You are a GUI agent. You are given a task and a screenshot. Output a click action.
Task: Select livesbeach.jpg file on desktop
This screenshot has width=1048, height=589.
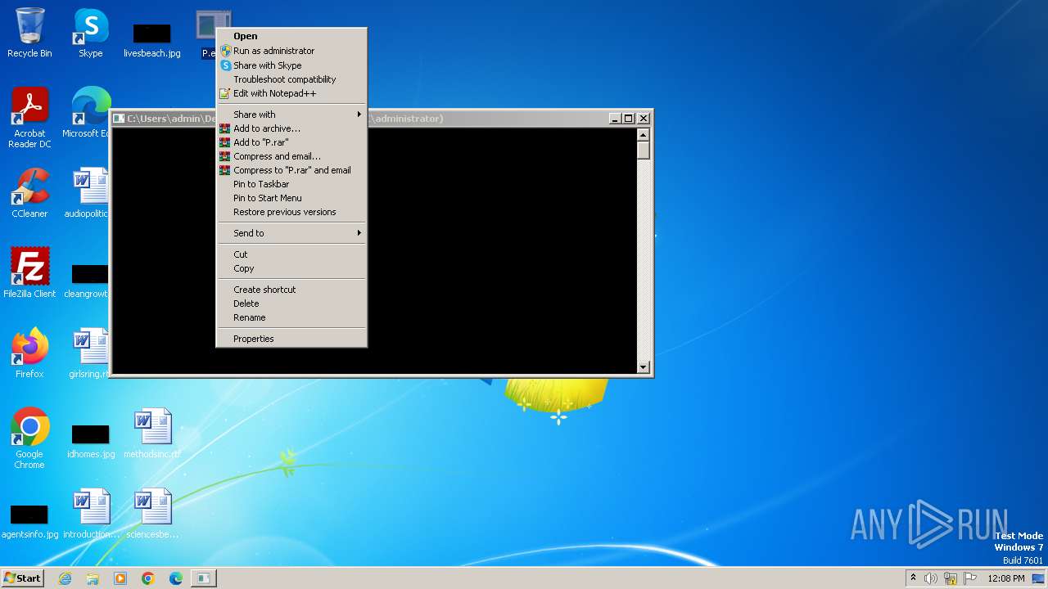(152, 39)
